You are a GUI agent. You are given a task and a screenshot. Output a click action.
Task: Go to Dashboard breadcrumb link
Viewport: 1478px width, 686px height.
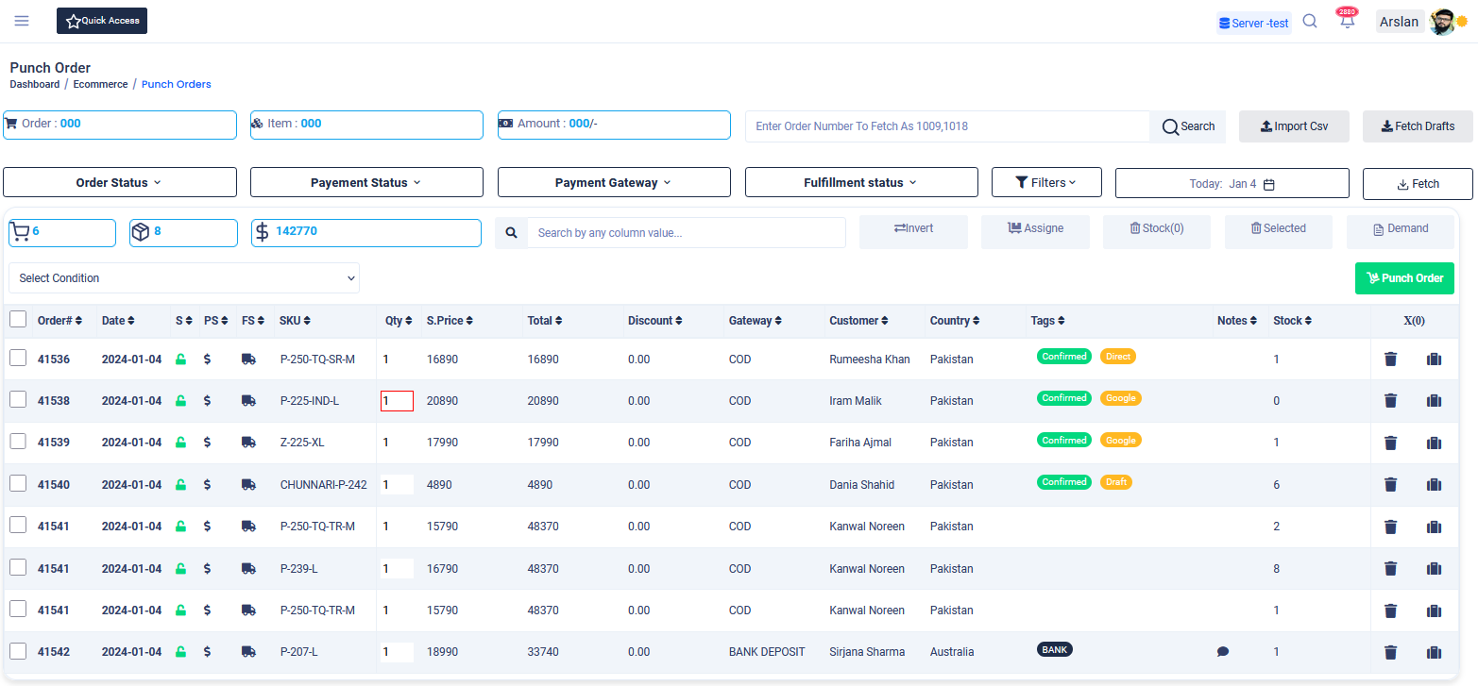(x=34, y=84)
